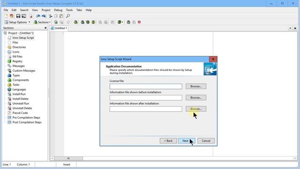Screen dimensions: 300x169
Task: Close the wizard dialog with red X
Action: (213, 59)
